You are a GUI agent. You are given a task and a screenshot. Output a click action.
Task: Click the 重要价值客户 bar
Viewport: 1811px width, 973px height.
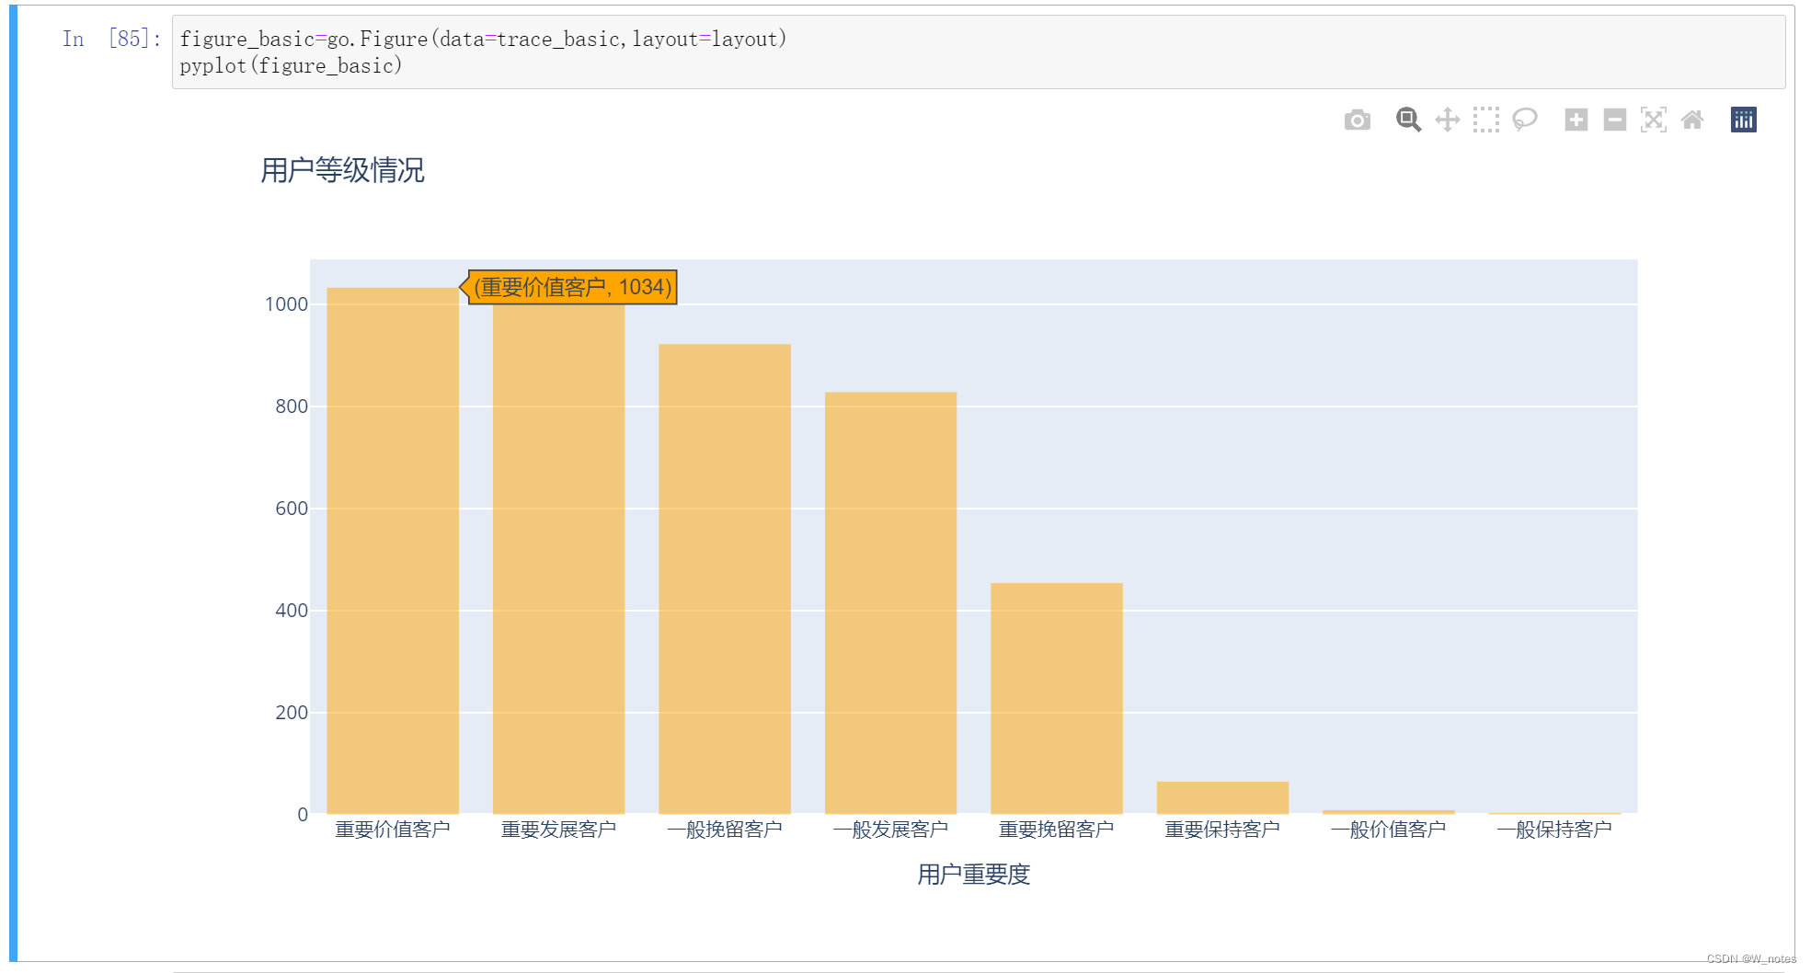(393, 551)
